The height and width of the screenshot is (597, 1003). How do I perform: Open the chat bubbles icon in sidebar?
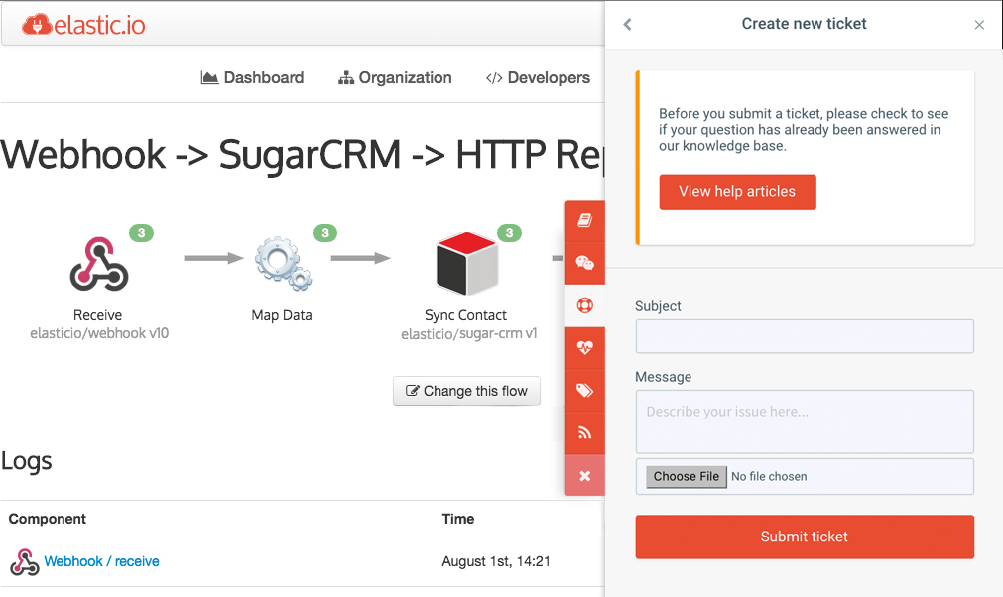[584, 263]
